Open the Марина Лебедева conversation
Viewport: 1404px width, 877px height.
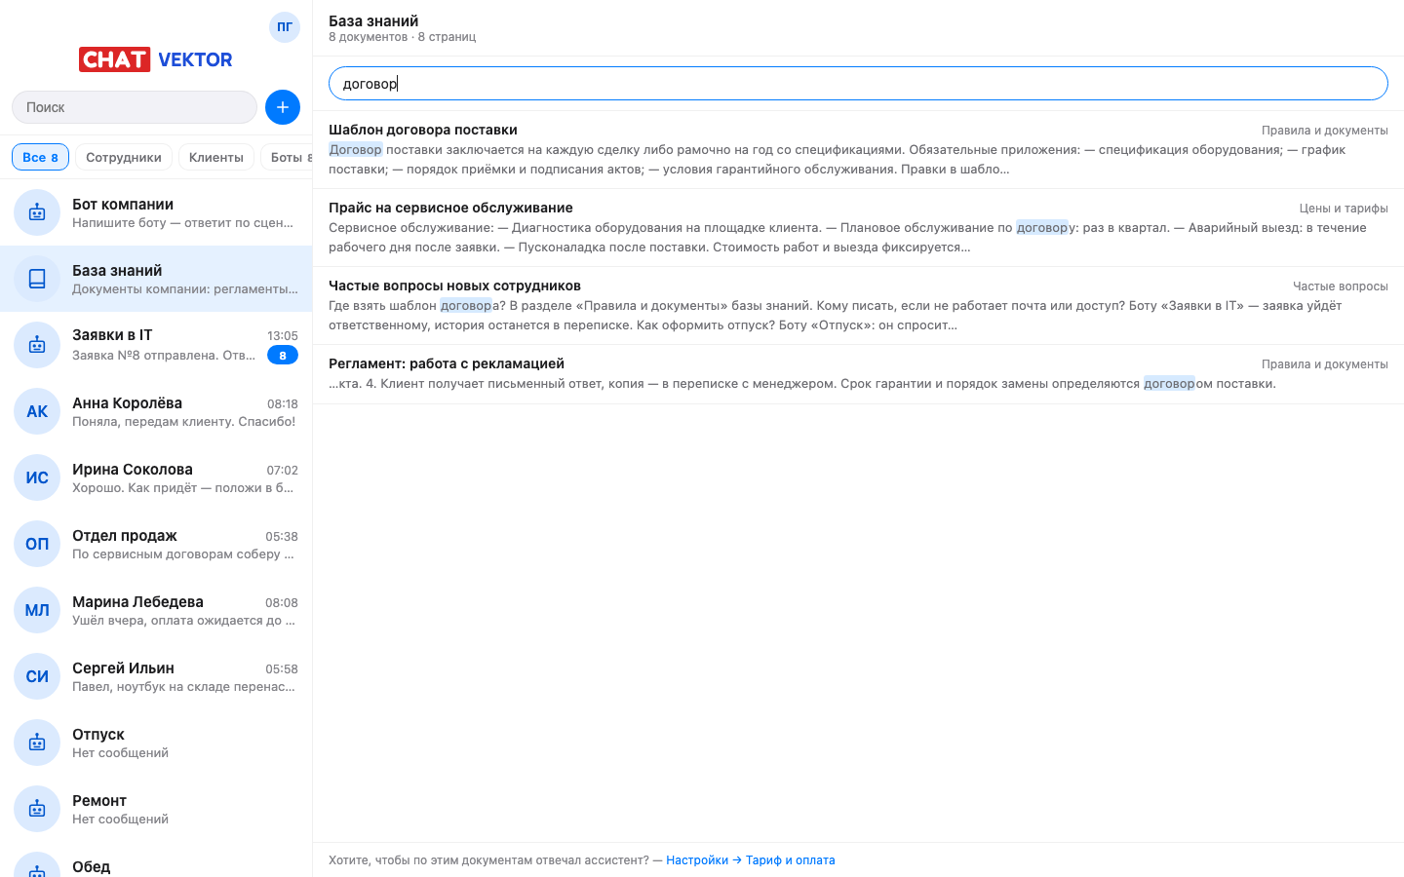coord(156,610)
